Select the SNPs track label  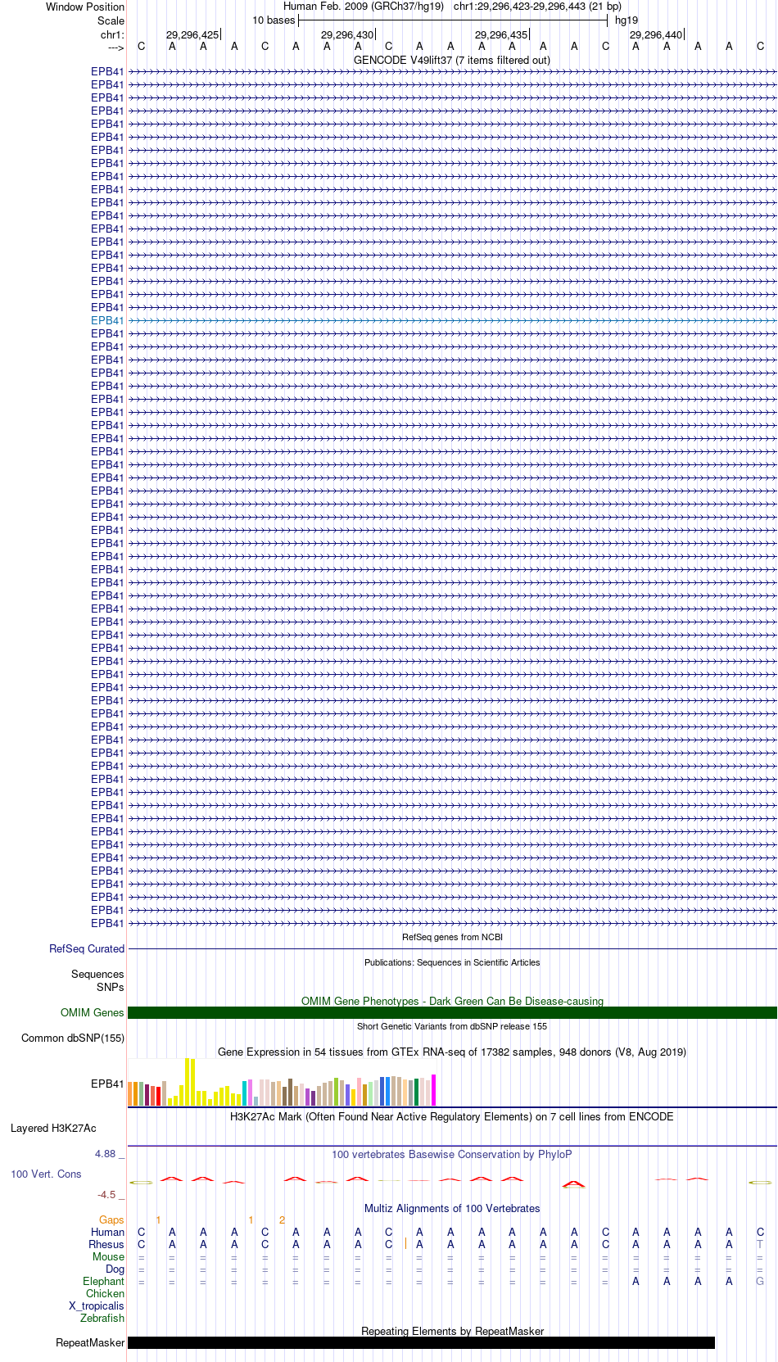(x=111, y=987)
